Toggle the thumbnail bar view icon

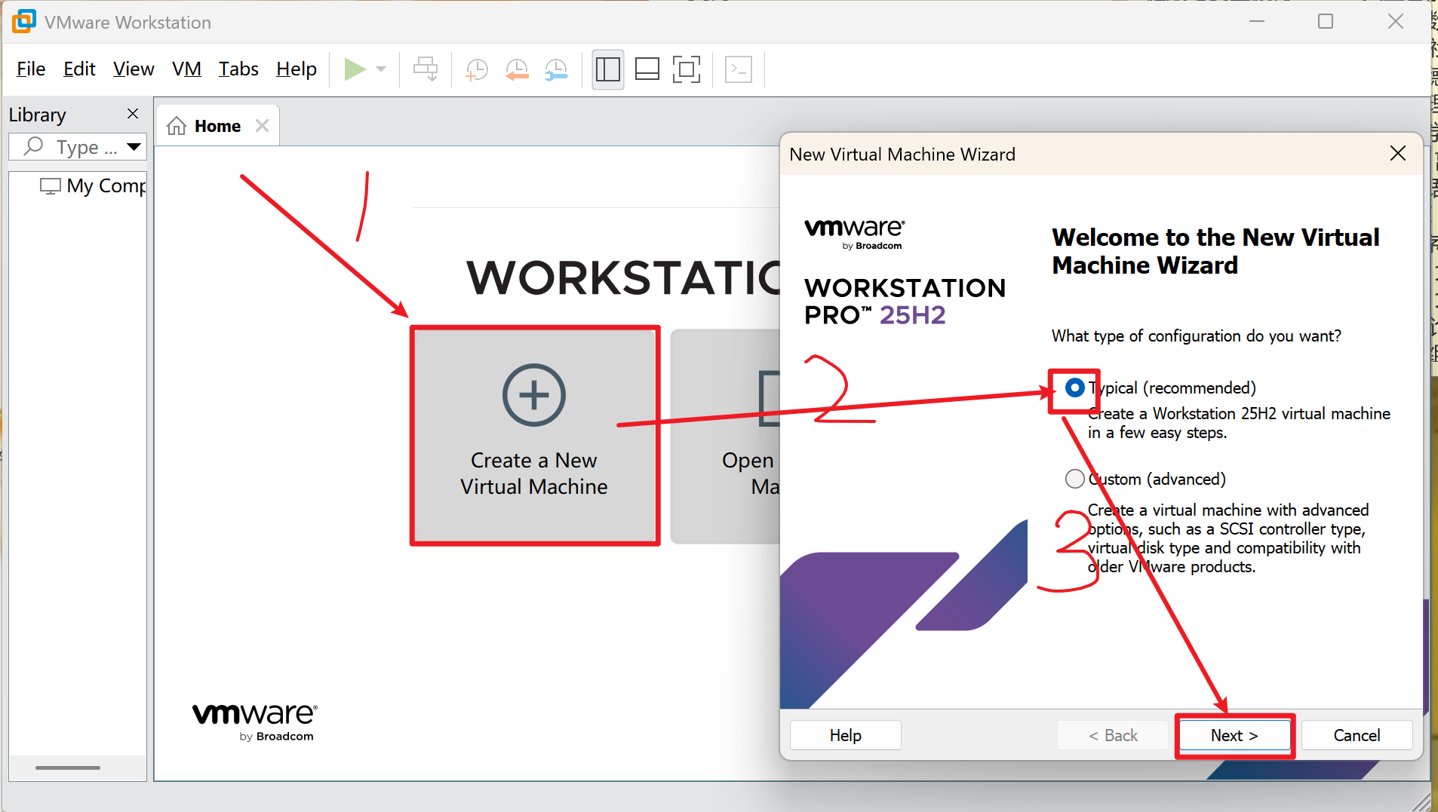(647, 69)
